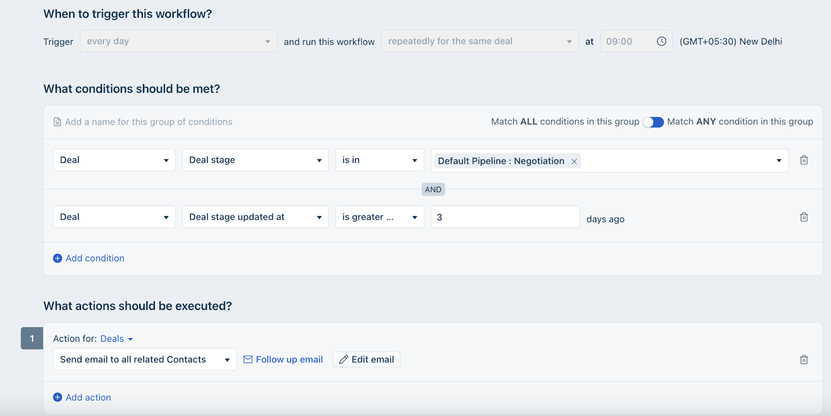Expand the Deal stage field dropdown
831x416 pixels.
tap(256, 160)
